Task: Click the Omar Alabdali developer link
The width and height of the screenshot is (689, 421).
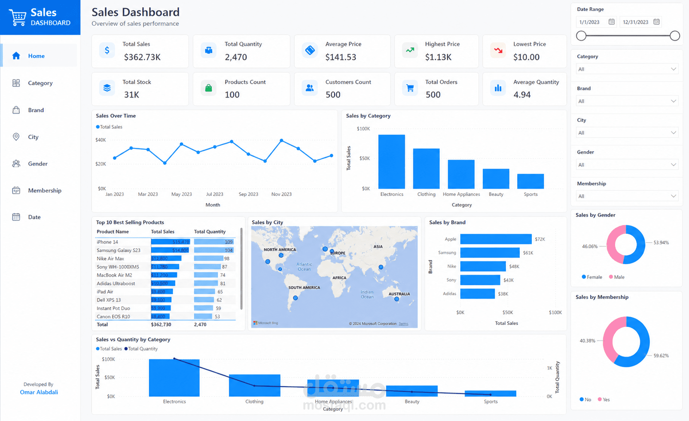Action: point(39,392)
